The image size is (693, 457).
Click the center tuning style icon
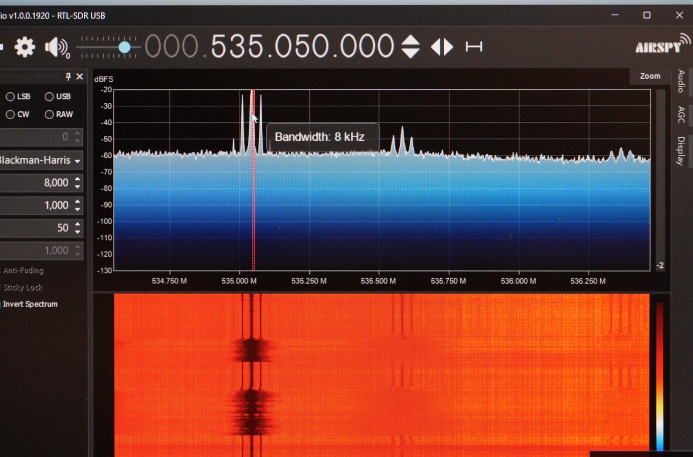pos(474,47)
